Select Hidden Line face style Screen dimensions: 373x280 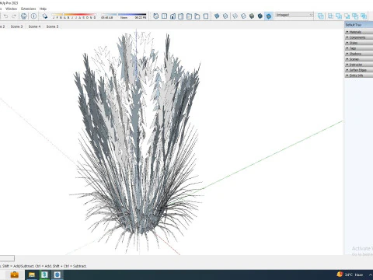[243, 16]
